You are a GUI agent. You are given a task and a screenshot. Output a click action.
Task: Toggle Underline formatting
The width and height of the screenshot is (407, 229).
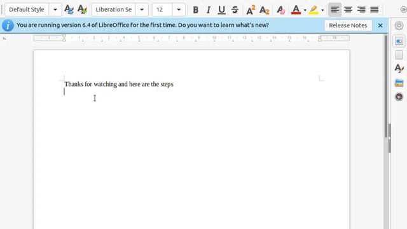coord(221,10)
